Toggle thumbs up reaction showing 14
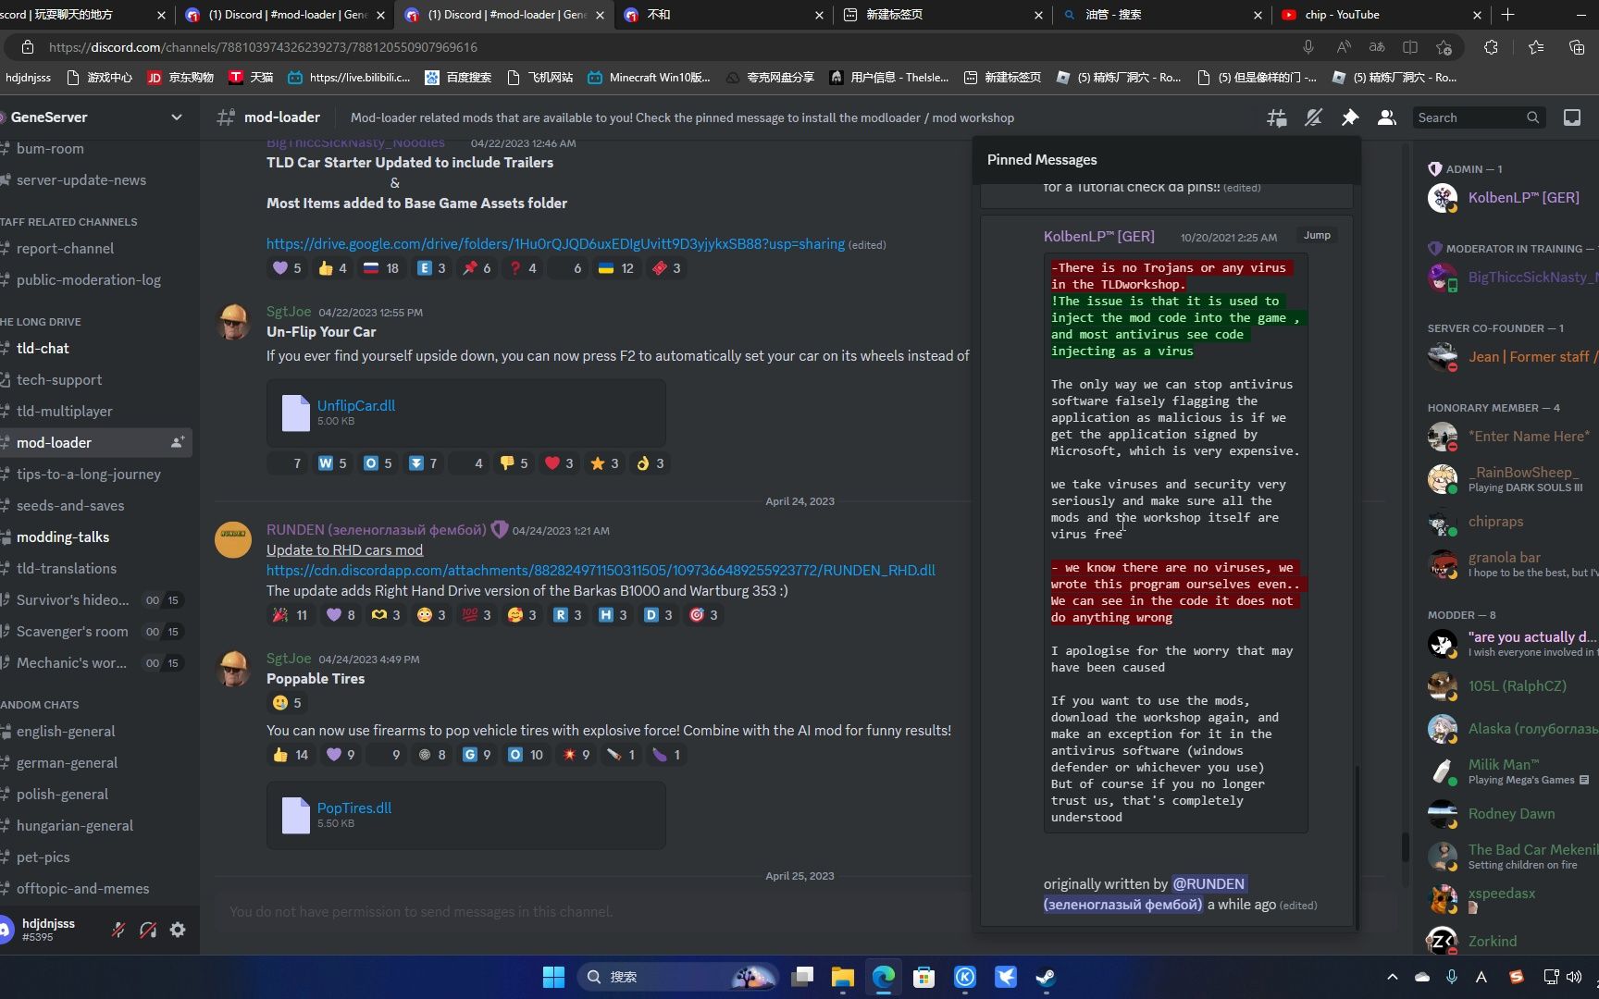Image resolution: width=1599 pixels, height=999 pixels. click(x=291, y=755)
